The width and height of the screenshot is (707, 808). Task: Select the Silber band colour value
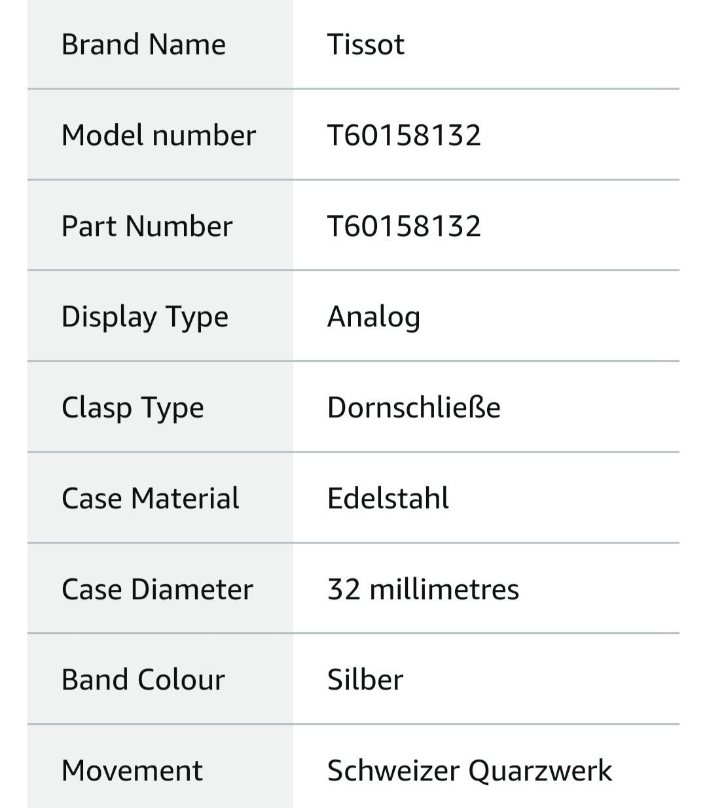(x=365, y=680)
